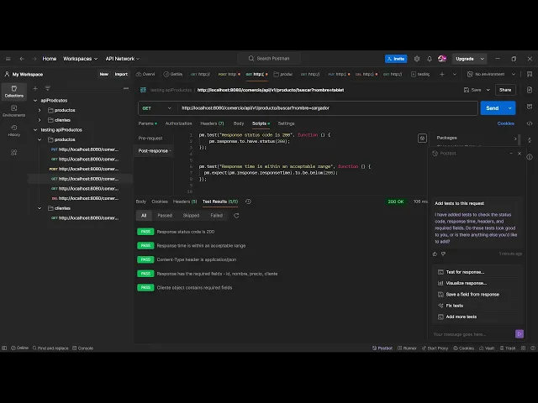The width and height of the screenshot is (538, 403).
Task: Create new collection with plus icon
Action: pyautogui.click(x=35, y=88)
